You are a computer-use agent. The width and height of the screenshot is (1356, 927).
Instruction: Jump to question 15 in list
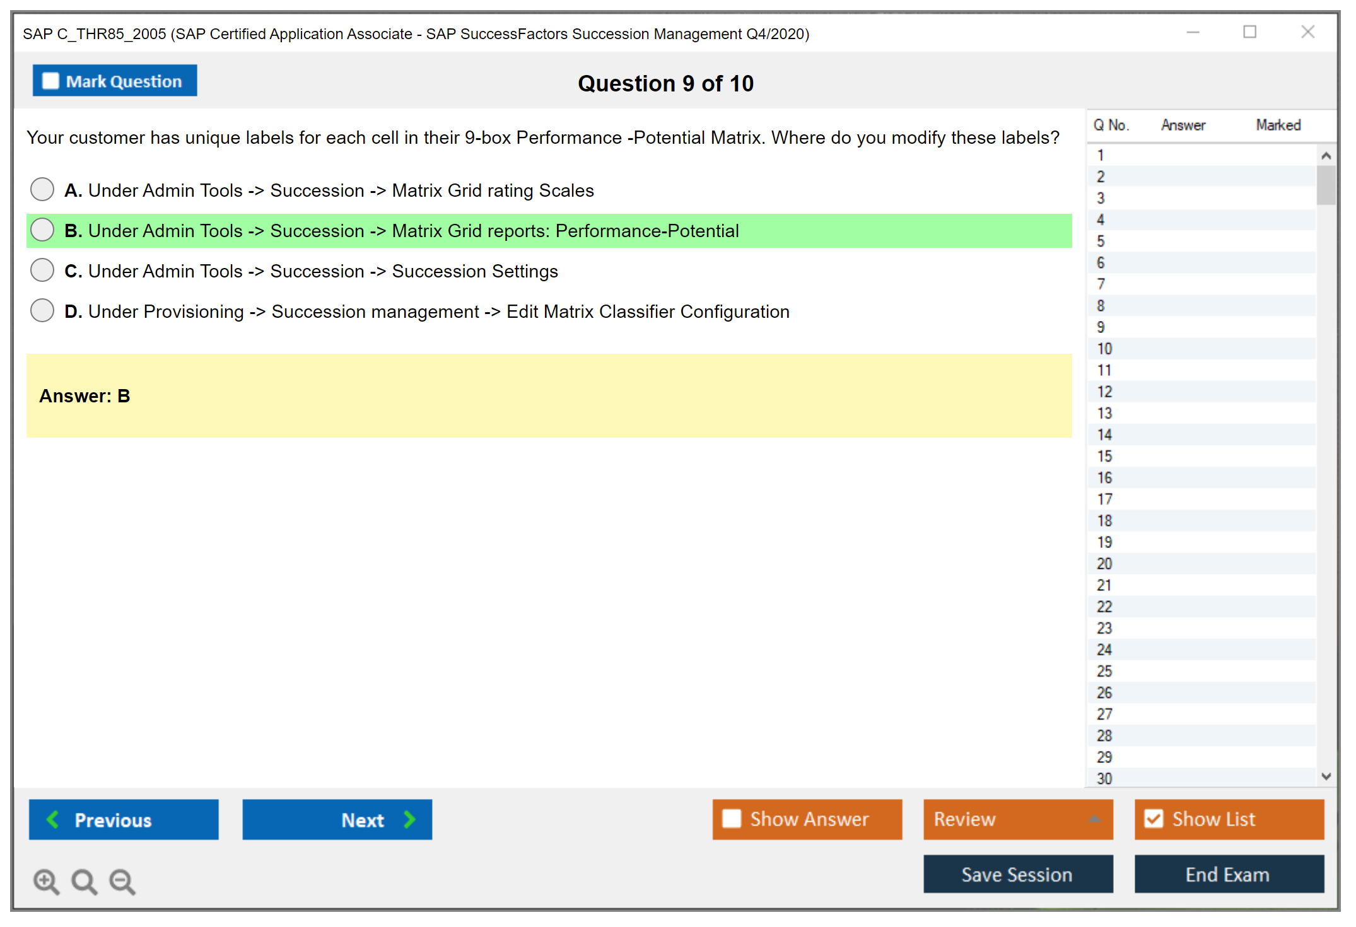coord(1104,456)
